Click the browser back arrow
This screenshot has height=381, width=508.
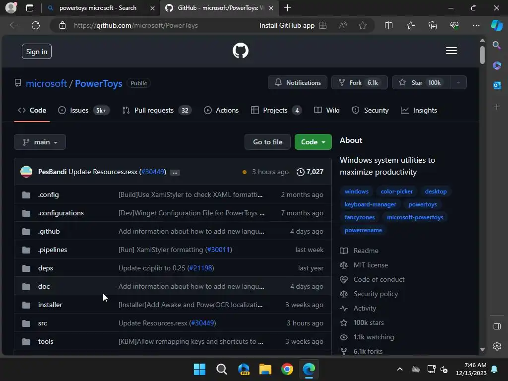coord(14,25)
